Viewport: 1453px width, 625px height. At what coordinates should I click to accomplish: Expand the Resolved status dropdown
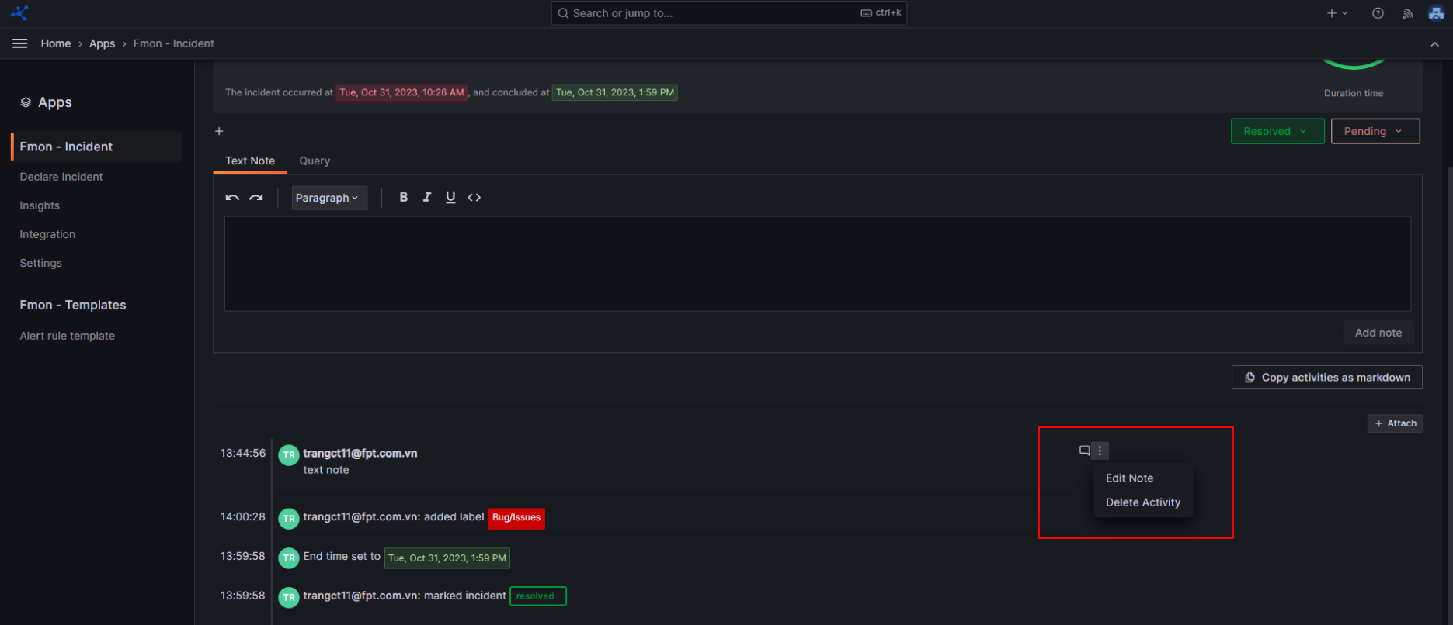coord(1277,131)
